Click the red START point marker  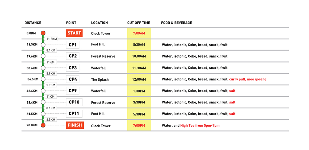[43, 33]
